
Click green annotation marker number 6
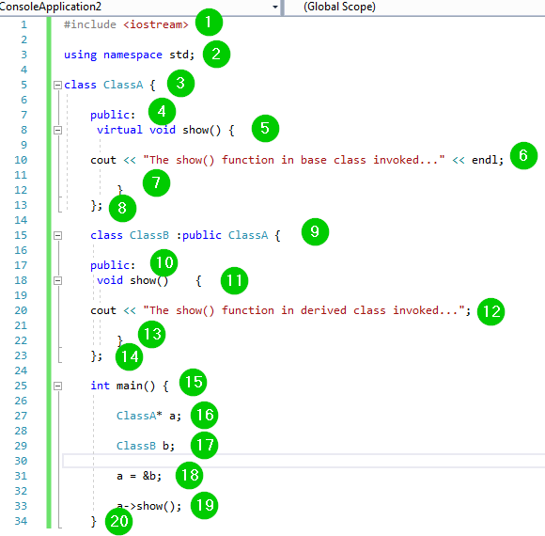point(523,155)
